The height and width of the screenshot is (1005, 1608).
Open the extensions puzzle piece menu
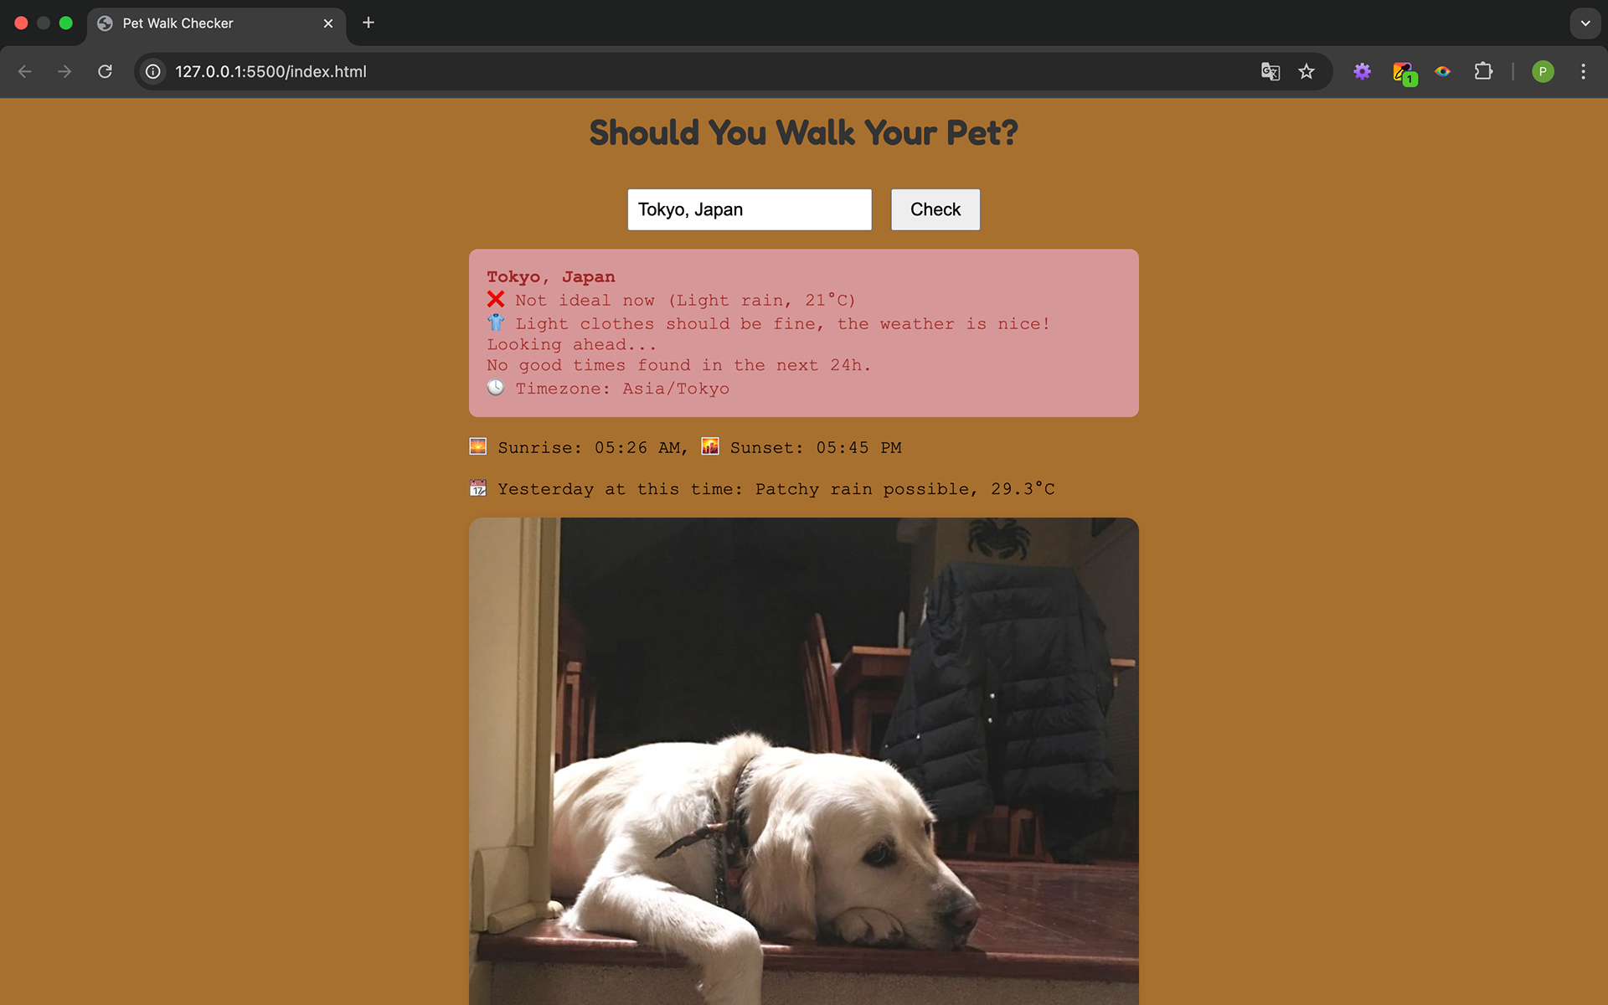[1483, 72]
